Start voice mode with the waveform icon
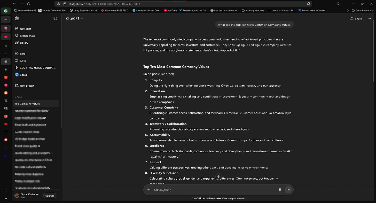376x203 pixels. tap(288, 190)
